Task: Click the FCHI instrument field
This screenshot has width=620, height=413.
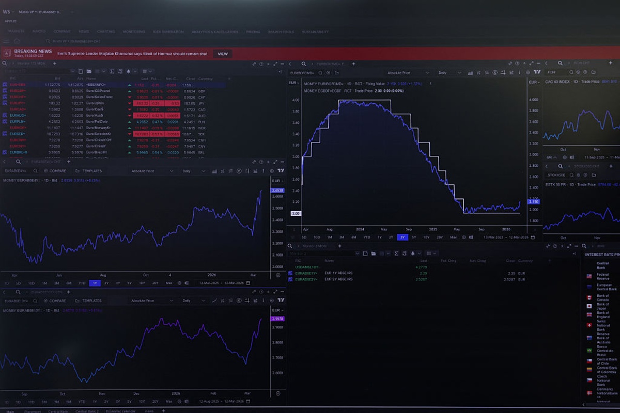Action: (558, 72)
